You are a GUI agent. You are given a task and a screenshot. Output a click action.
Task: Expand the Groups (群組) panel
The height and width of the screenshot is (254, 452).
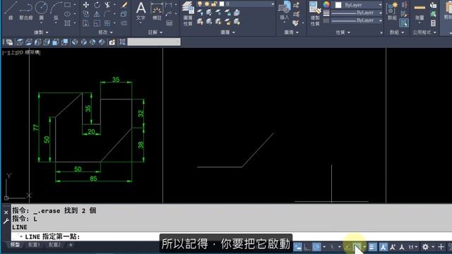coord(397,32)
